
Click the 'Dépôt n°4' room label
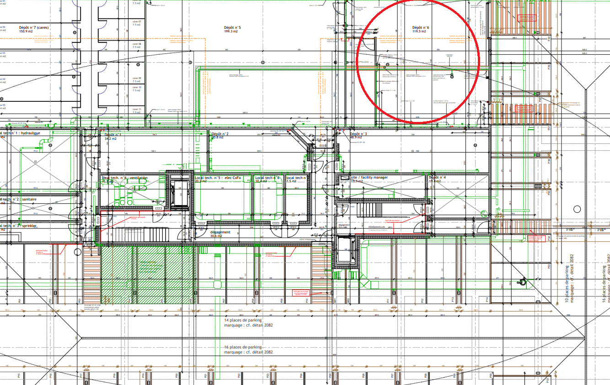[x=438, y=177]
